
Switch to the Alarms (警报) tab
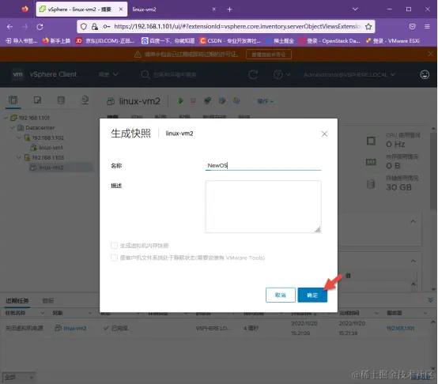[47, 300]
